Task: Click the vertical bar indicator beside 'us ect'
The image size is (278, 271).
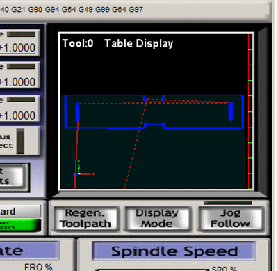Action: 20,141
